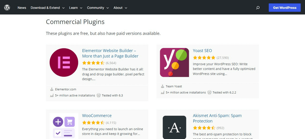Open the Yoast SEO title link
The width and height of the screenshot is (305, 139).
[x=202, y=51]
